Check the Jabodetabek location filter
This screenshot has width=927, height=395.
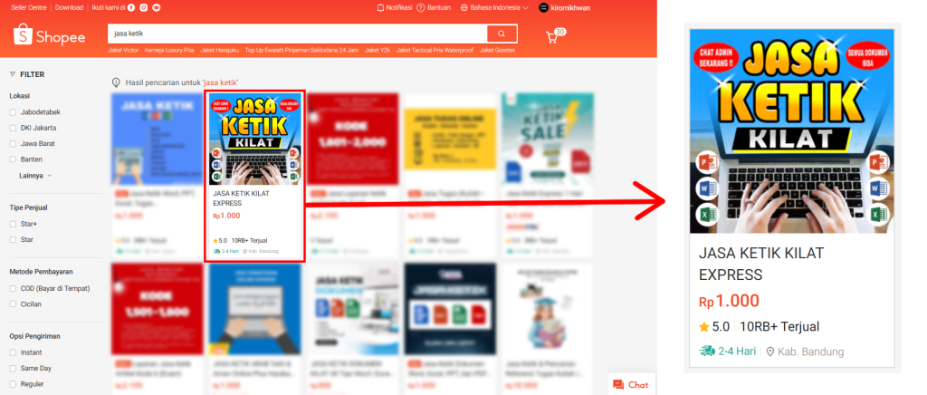click(x=13, y=111)
